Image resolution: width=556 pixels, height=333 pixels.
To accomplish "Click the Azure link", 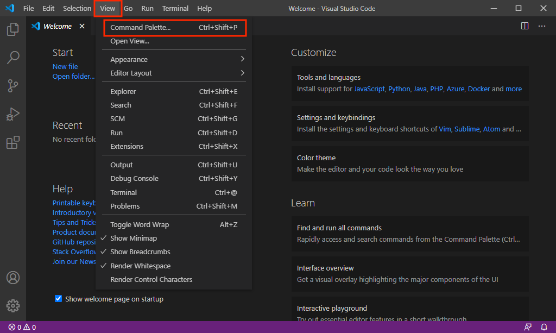I will tap(456, 89).
